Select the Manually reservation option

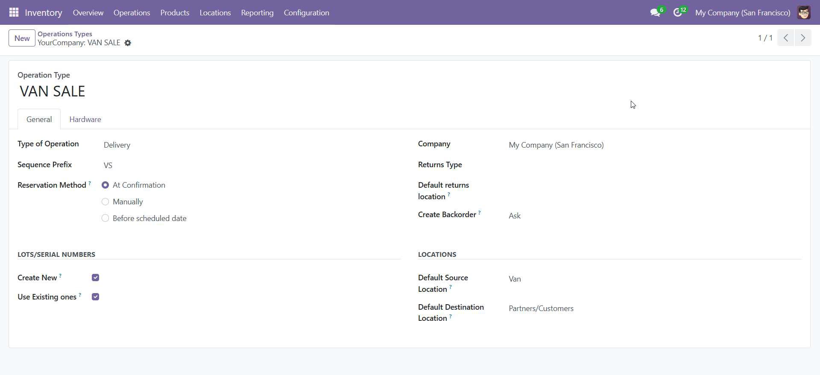(105, 202)
